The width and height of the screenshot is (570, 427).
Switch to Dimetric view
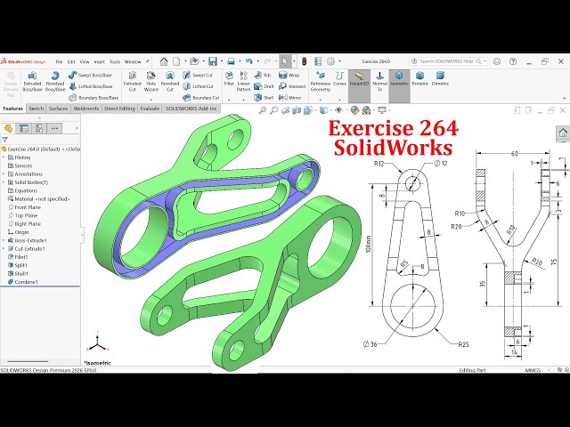[x=440, y=79]
